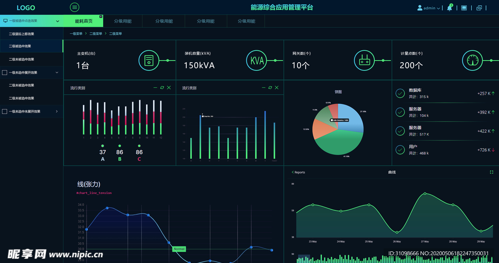This screenshot has width=499, height=263.
Task: Refresh the first 流行类别 chart panel
Action: [x=162, y=88]
